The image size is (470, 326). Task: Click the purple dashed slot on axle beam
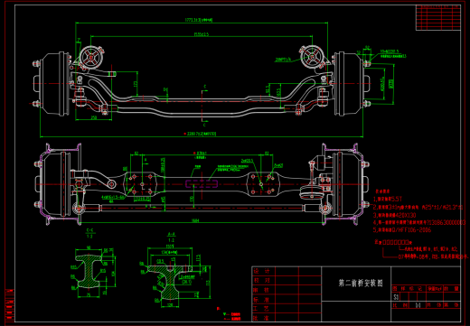tap(202, 183)
